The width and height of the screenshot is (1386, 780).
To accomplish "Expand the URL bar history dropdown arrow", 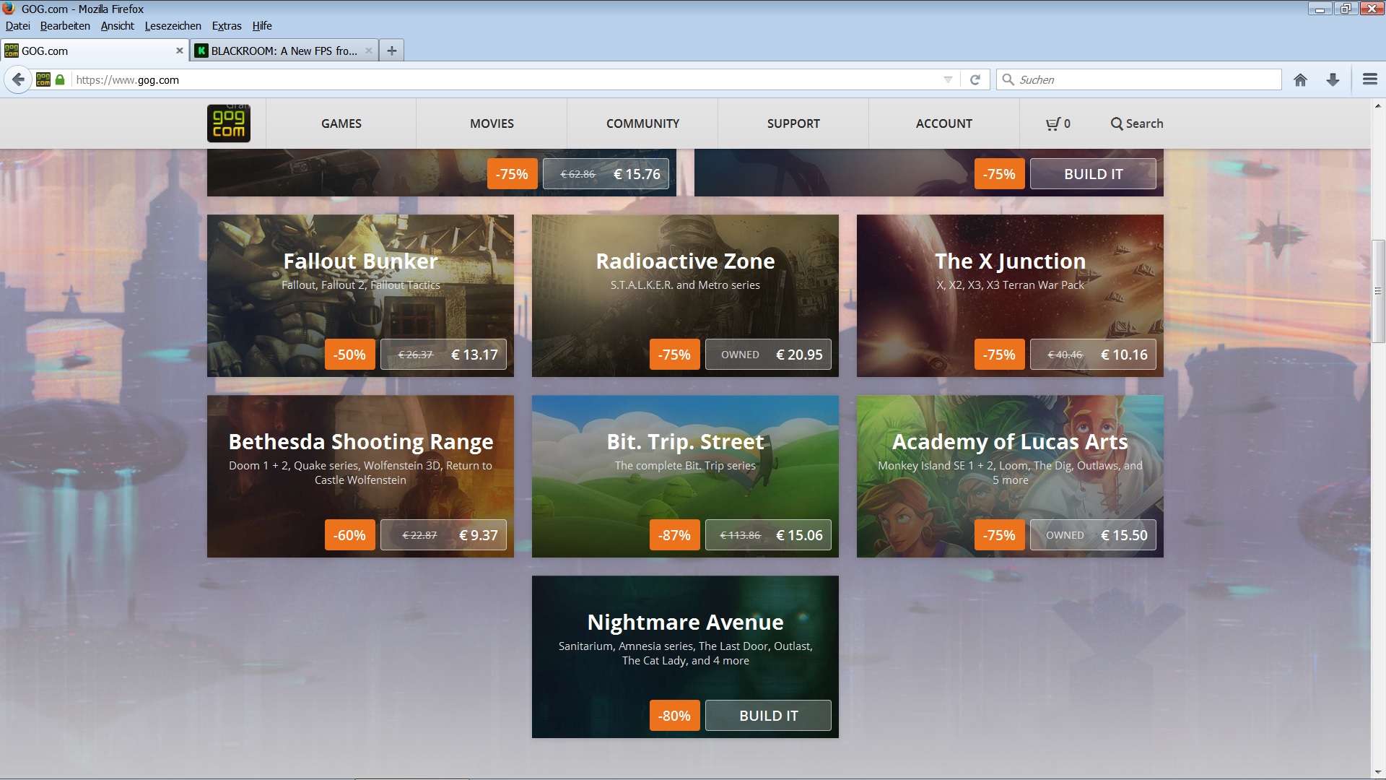I will click(x=948, y=80).
